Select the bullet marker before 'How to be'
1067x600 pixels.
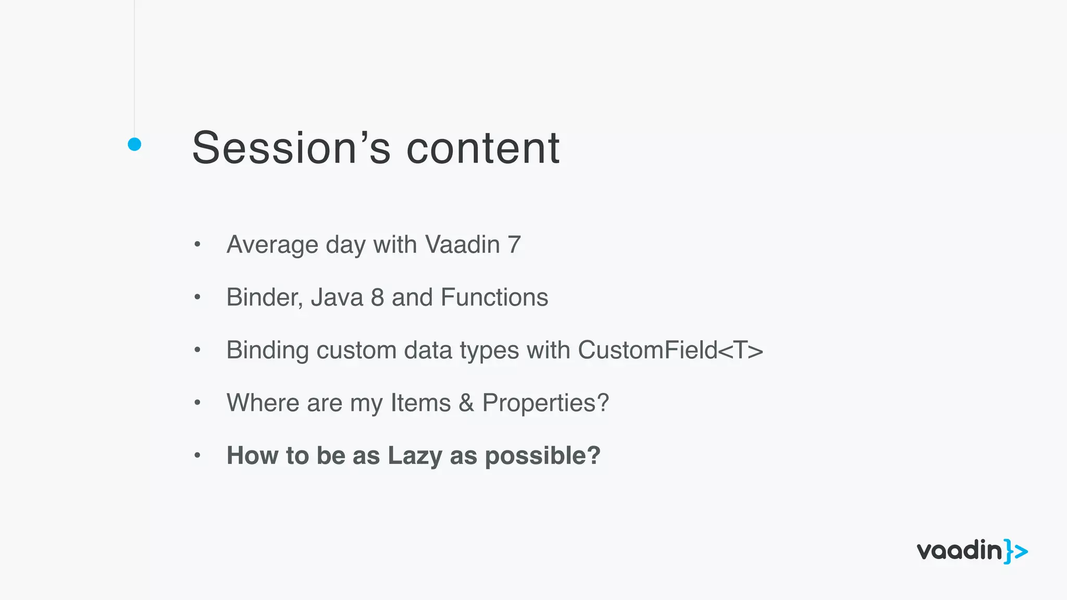tap(197, 455)
